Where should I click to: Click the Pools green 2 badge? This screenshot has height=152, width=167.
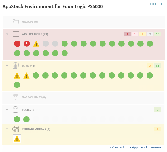tap(158, 110)
